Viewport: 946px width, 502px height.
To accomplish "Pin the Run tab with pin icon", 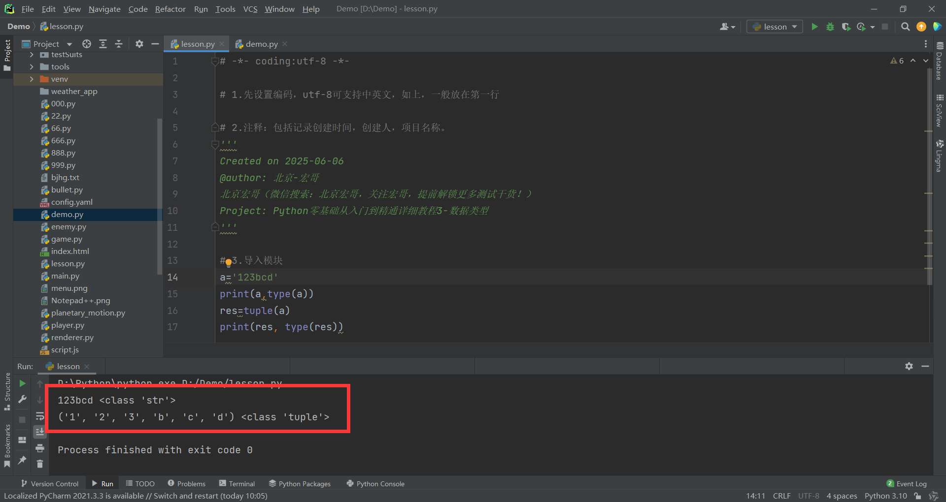I will coord(22,460).
